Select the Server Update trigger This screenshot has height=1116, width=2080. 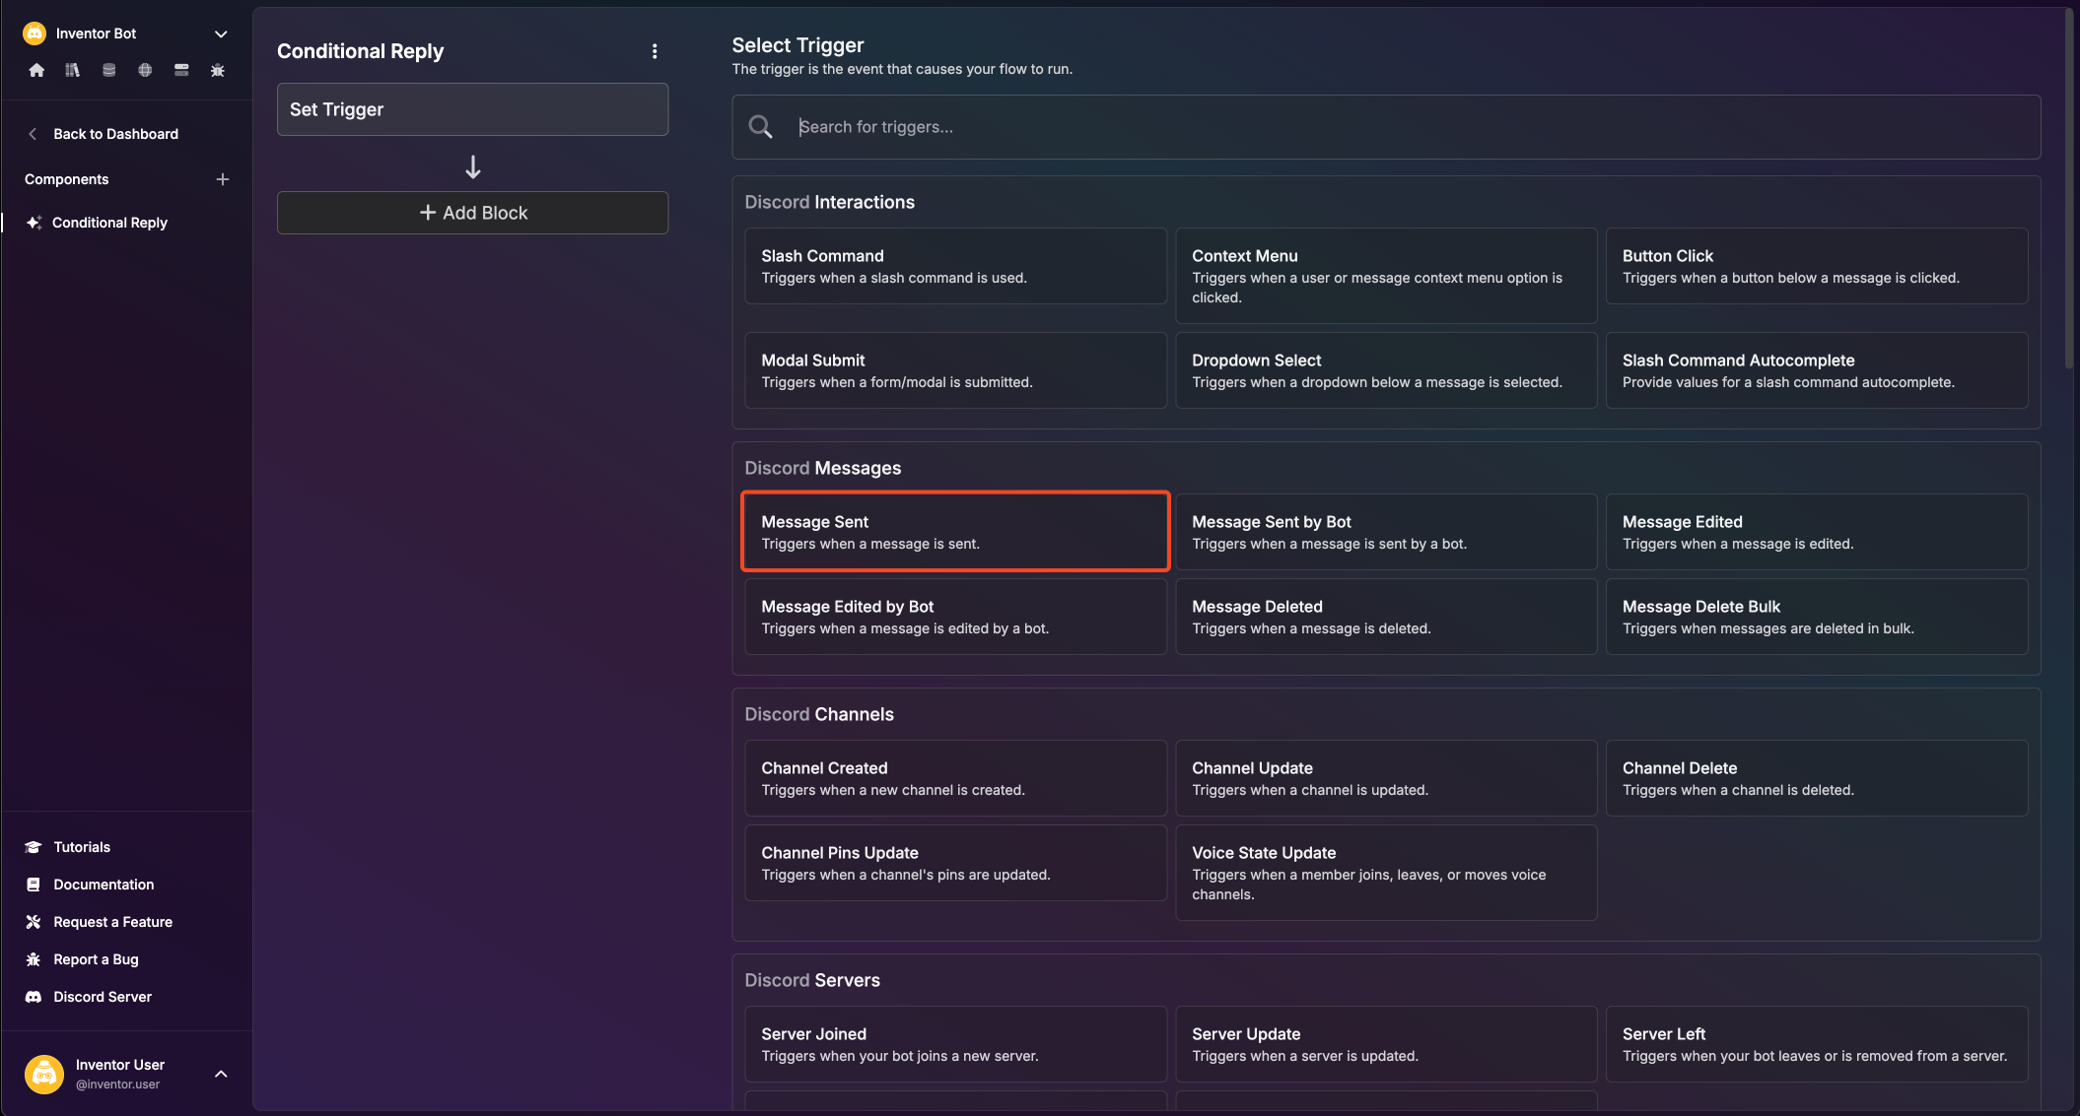click(x=1386, y=1044)
